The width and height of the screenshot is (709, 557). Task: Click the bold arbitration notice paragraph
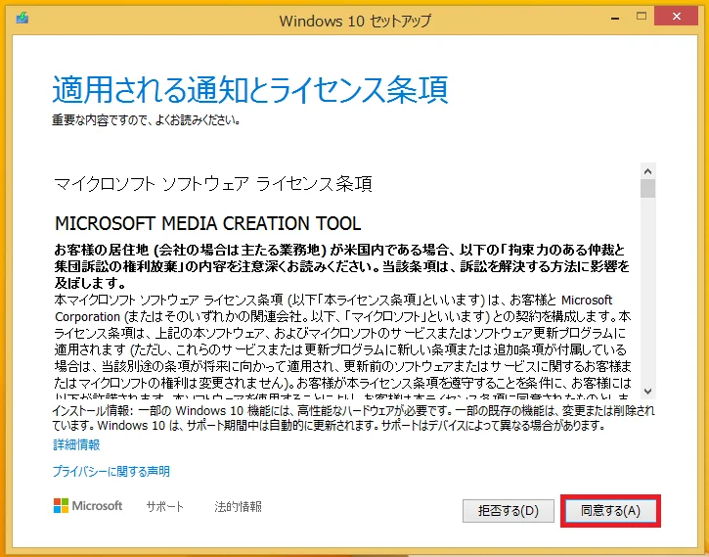tap(341, 264)
